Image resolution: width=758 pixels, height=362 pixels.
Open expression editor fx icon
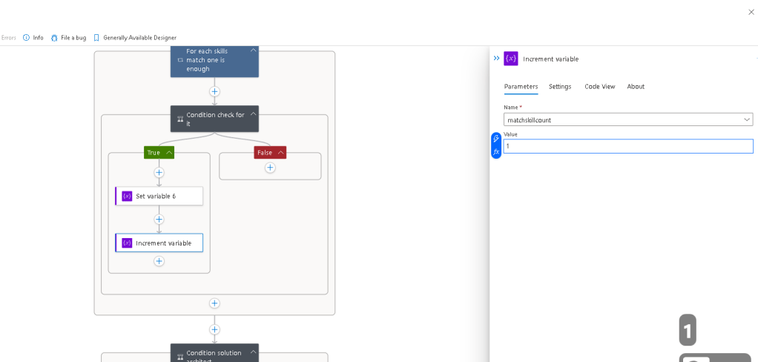(x=496, y=152)
